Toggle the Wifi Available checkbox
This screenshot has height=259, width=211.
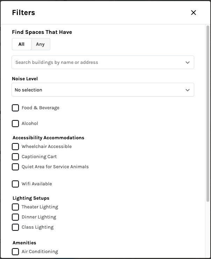click(15, 184)
